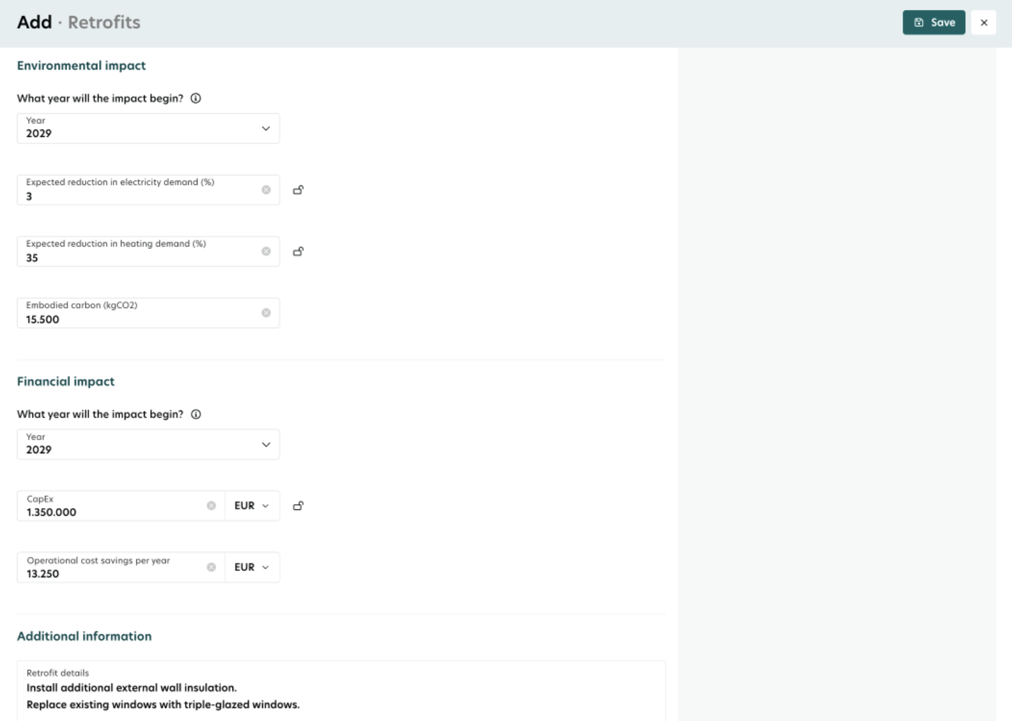Clear the CapEx amount
The width and height of the screenshot is (1012, 721).
click(211, 506)
